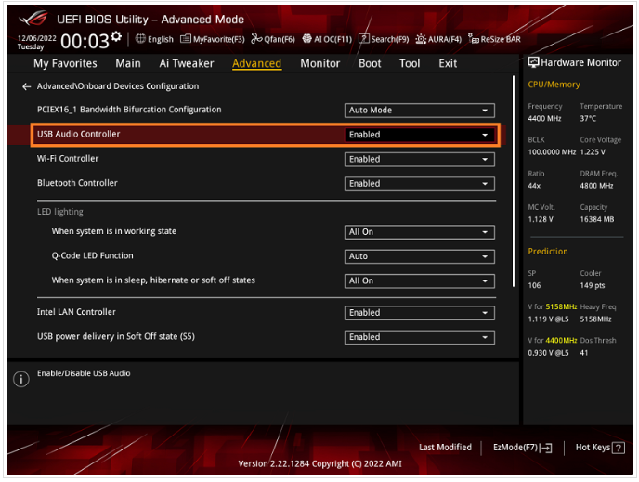Open the Bluetooth Controller dropdown

[420, 183]
